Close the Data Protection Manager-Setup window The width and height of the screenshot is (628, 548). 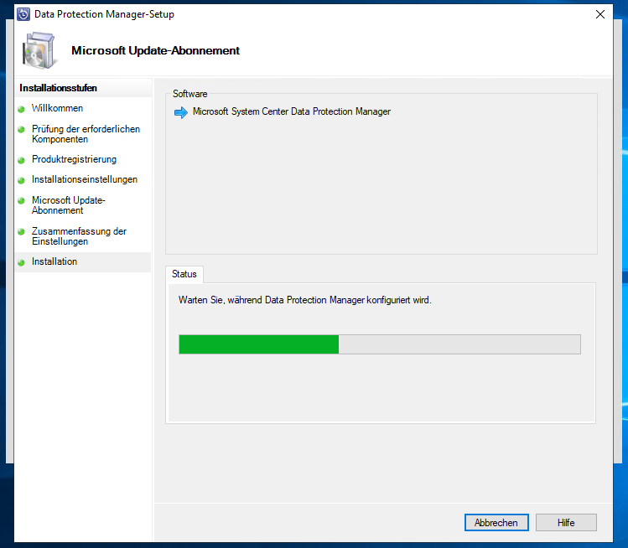(600, 14)
